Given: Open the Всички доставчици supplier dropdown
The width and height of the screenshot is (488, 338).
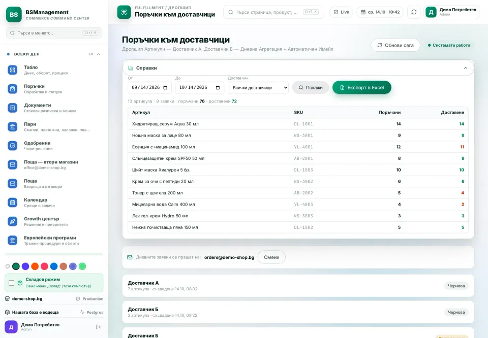Looking at the screenshot, I should pyautogui.click(x=258, y=88).
